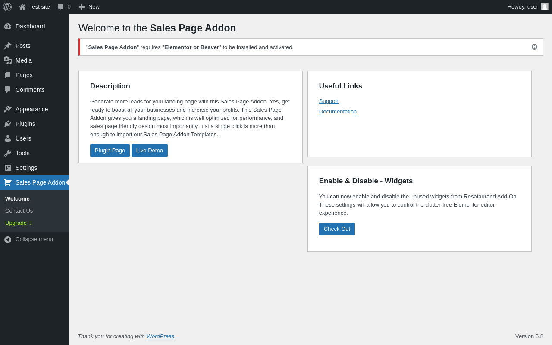
Task: Open Tools menu item
Action: click(34, 153)
